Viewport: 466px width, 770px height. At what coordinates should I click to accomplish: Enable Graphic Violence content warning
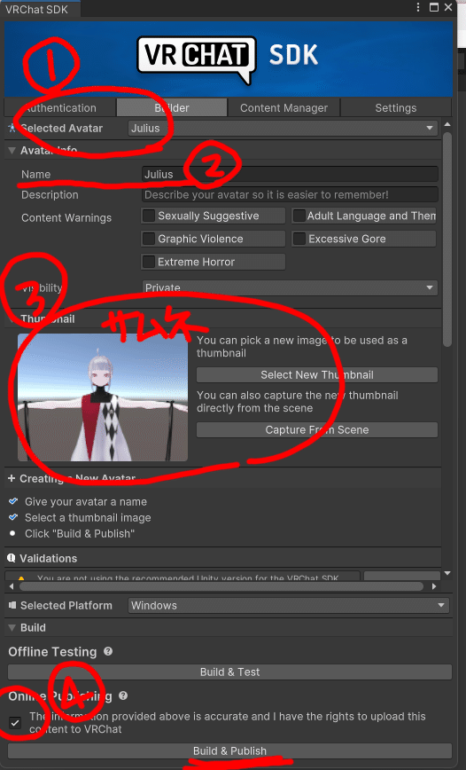149,239
